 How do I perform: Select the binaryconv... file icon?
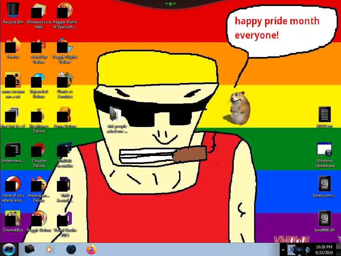click(x=324, y=187)
